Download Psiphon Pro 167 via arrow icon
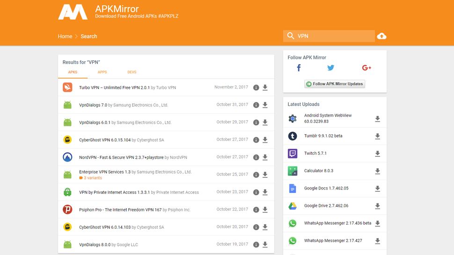This screenshot has width=454, height=255. click(x=265, y=210)
